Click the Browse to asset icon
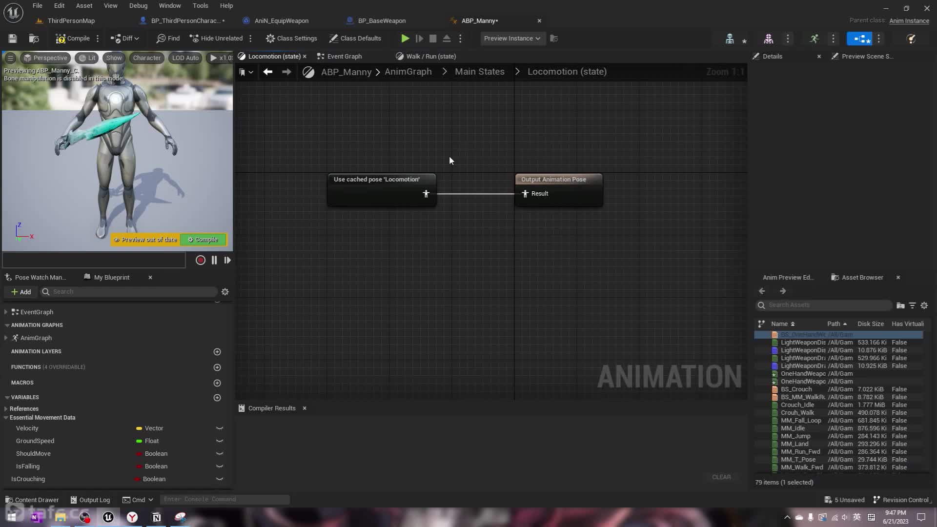The image size is (937, 527). click(34, 39)
